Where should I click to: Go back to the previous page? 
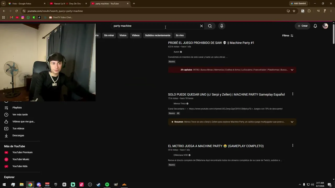(x=4, y=11)
